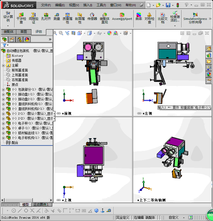The width and height of the screenshot is (213, 221).
Task: Switch to the 装配体 tab
Action: click(x=9, y=32)
